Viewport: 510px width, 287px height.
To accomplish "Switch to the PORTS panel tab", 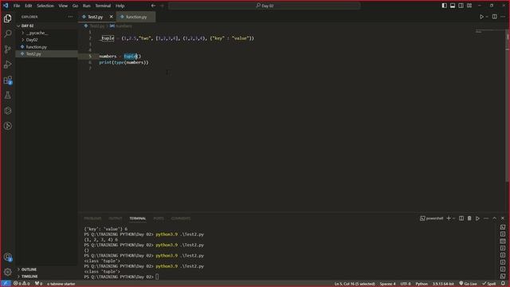I will [159, 218].
